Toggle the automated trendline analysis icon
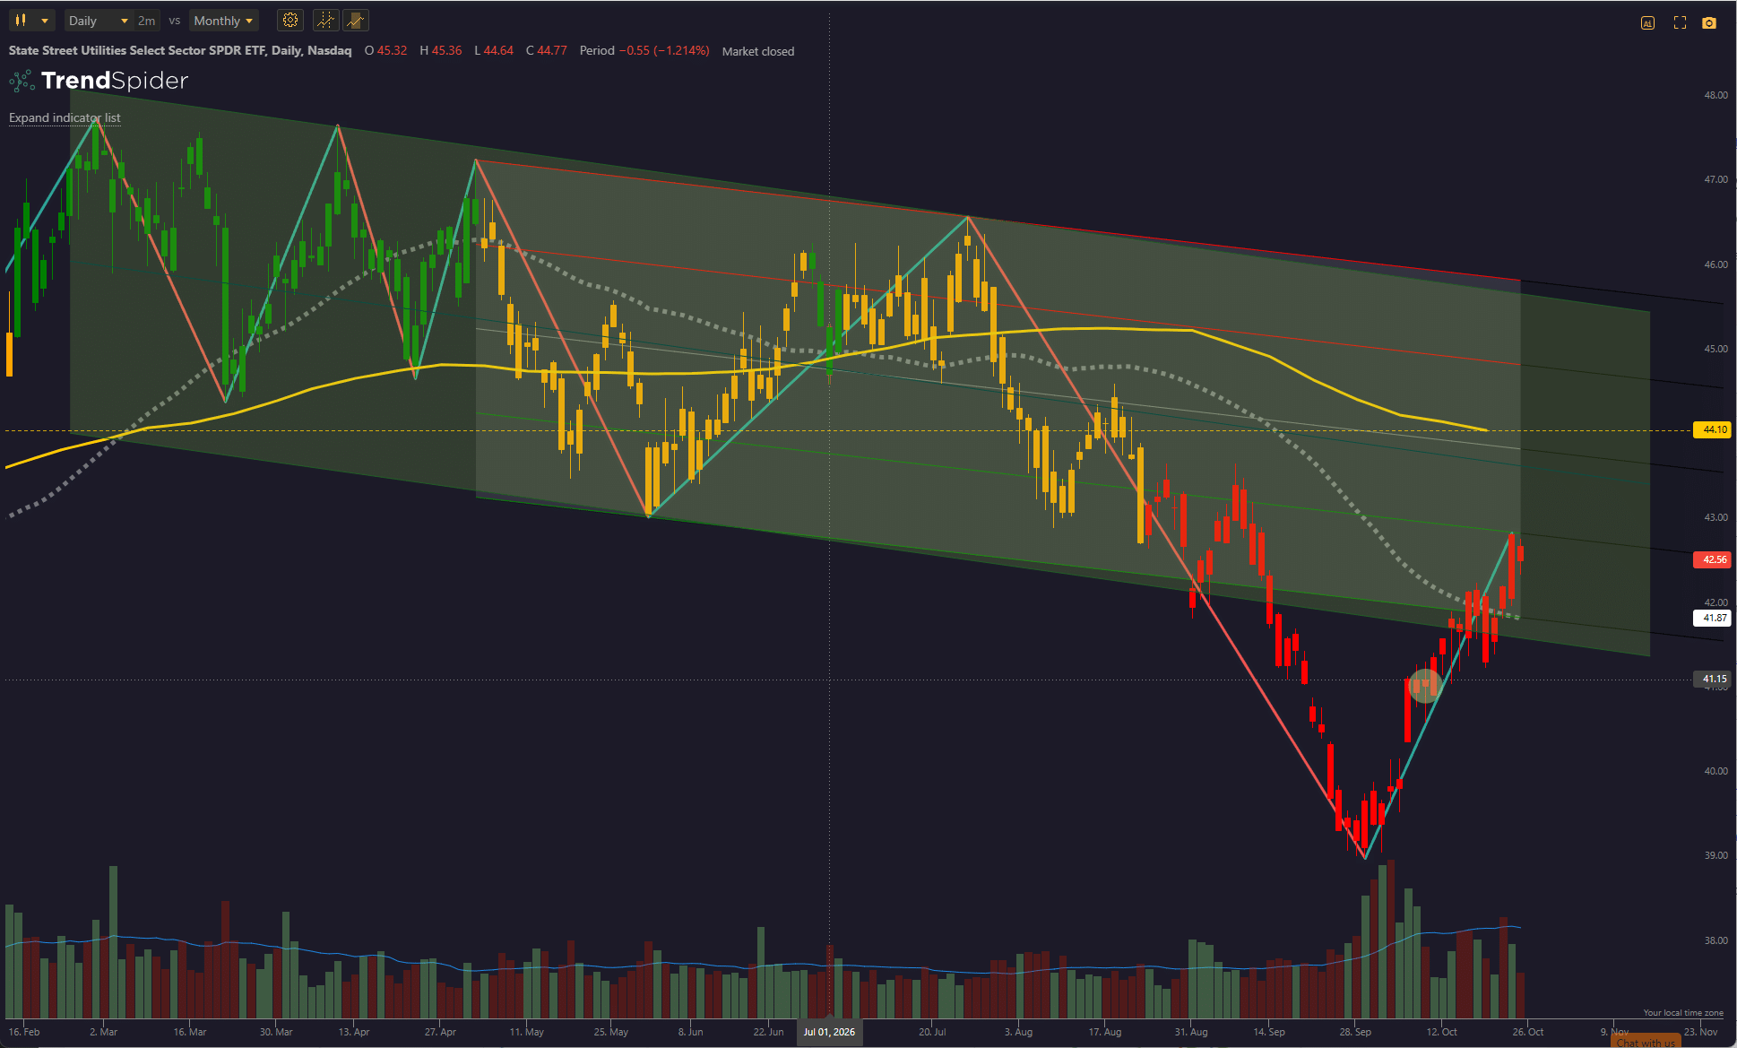Screen dimensions: 1737x1048 pos(326,21)
